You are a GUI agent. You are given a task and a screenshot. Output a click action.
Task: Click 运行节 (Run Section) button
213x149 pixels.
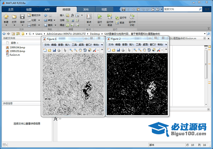[x=121, y=18]
